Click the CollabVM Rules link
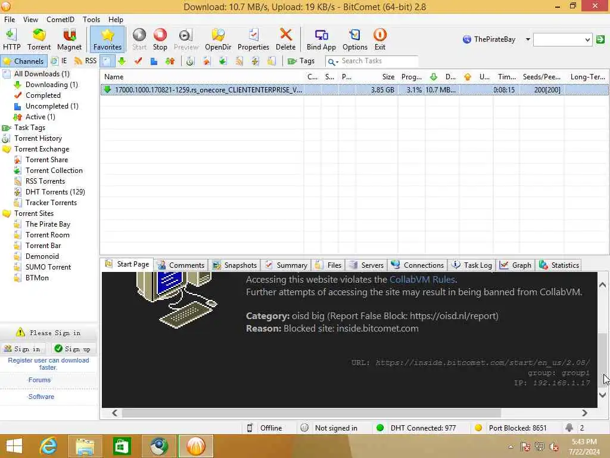Image resolution: width=610 pixels, height=458 pixels. click(422, 280)
